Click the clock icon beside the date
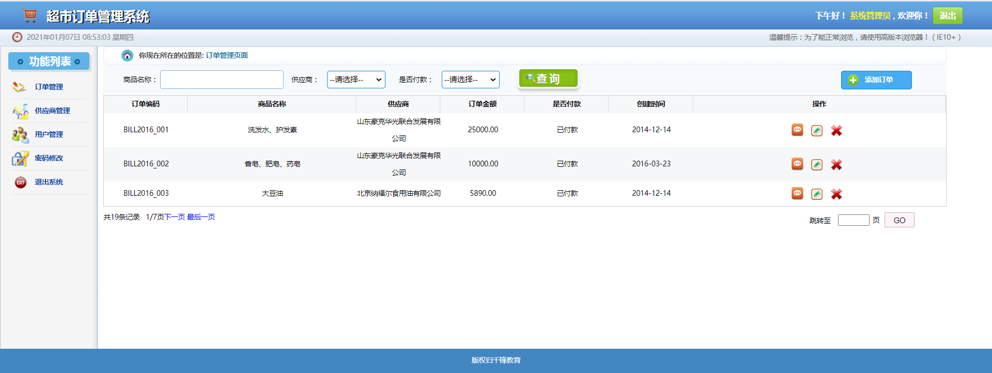Screen dimensions: 992x373 (x=18, y=37)
